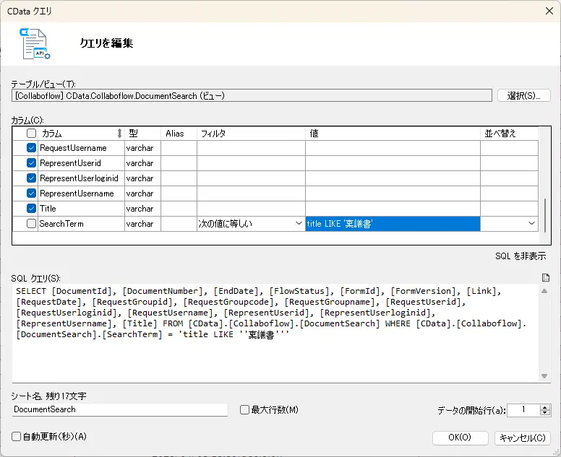Image resolution: width=561 pixels, height=457 pixels.
Task: Select the SearchTerm row name
Action: pyautogui.click(x=61, y=224)
